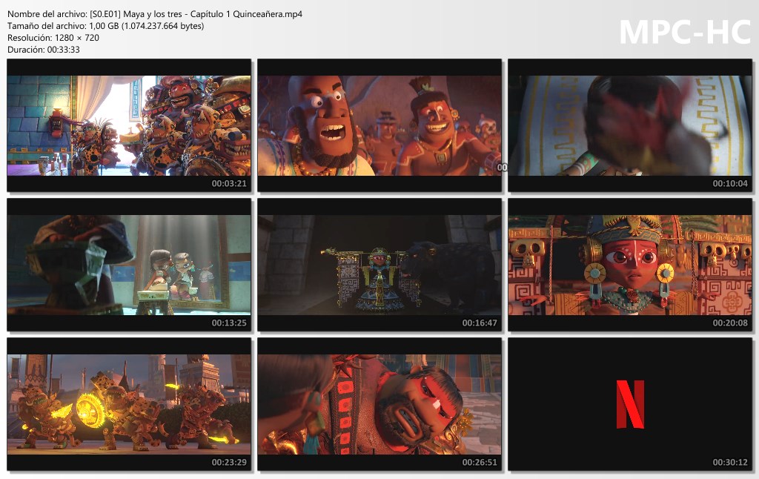Screen dimensions: 759x479
Task: Click the 'Resolución: 1280 × 720' text
Action: (x=53, y=38)
